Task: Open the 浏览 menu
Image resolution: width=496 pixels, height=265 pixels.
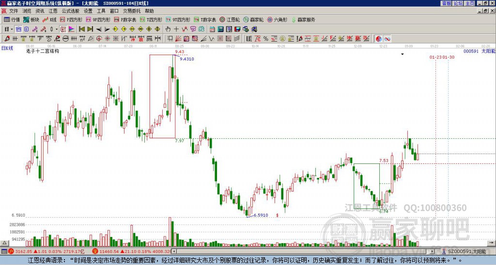Action: 27,11
